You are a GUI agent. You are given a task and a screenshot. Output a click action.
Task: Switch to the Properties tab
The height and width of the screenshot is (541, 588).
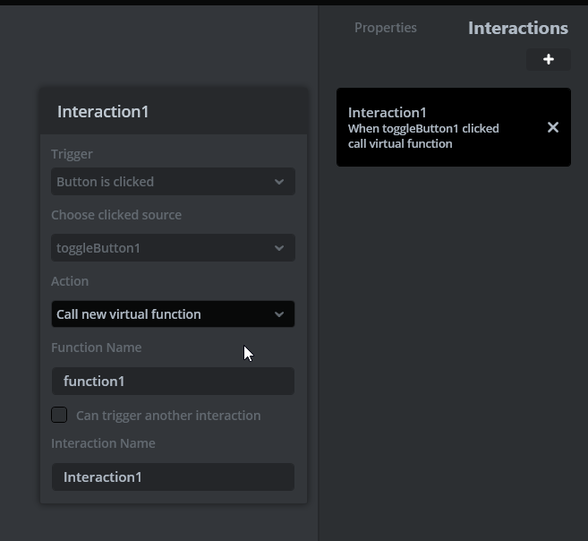[x=385, y=28]
